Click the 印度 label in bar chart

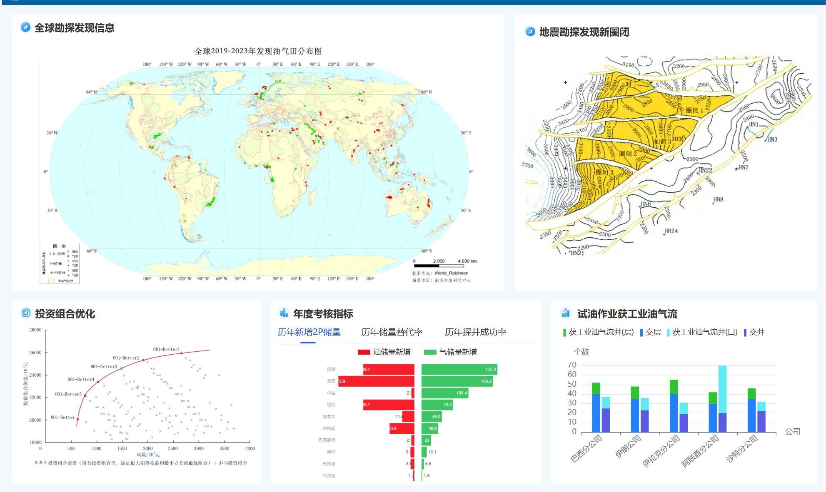click(x=331, y=369)
